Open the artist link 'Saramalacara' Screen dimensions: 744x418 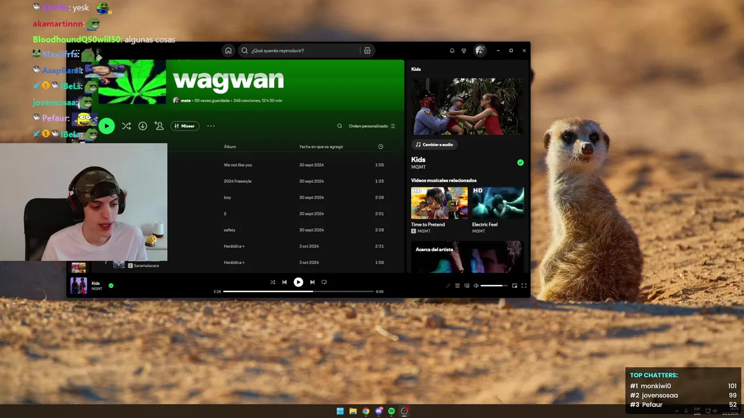pos(146,265)
